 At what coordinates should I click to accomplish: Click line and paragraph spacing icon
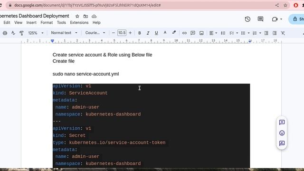[223, 33]
